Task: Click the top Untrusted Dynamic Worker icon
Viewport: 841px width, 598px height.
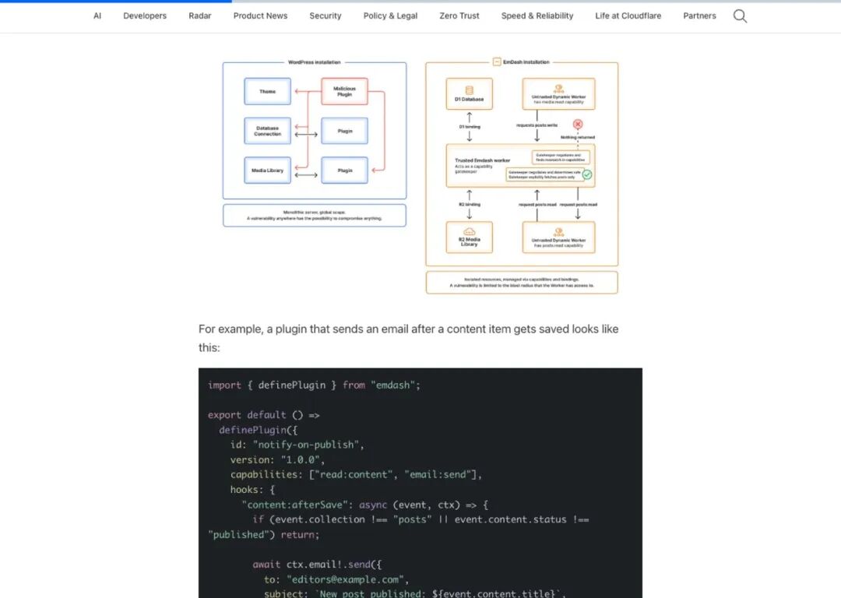Action: pyautogui.click(x=558, y=87)
